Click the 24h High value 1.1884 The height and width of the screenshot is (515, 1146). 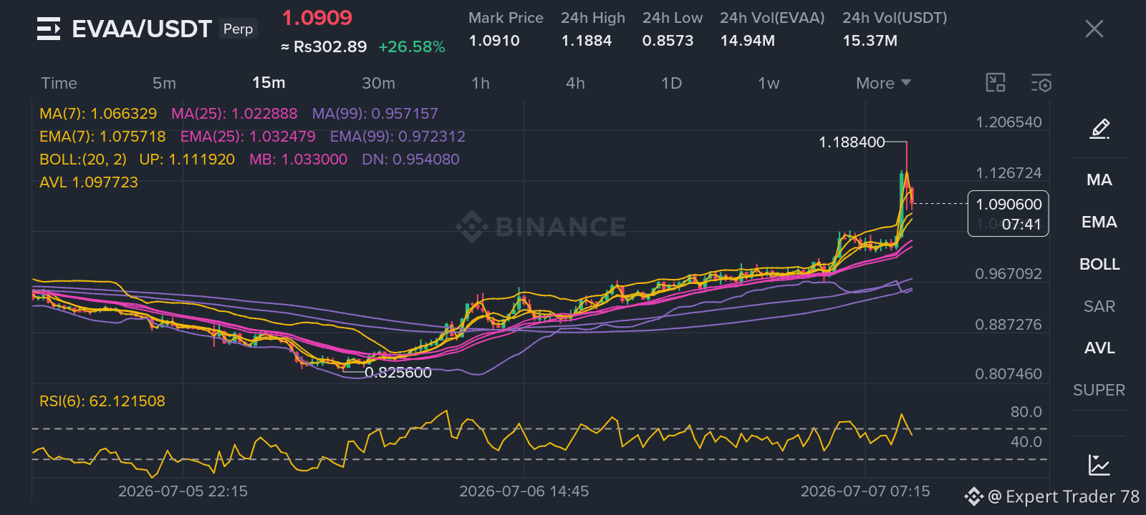point(587,41)
